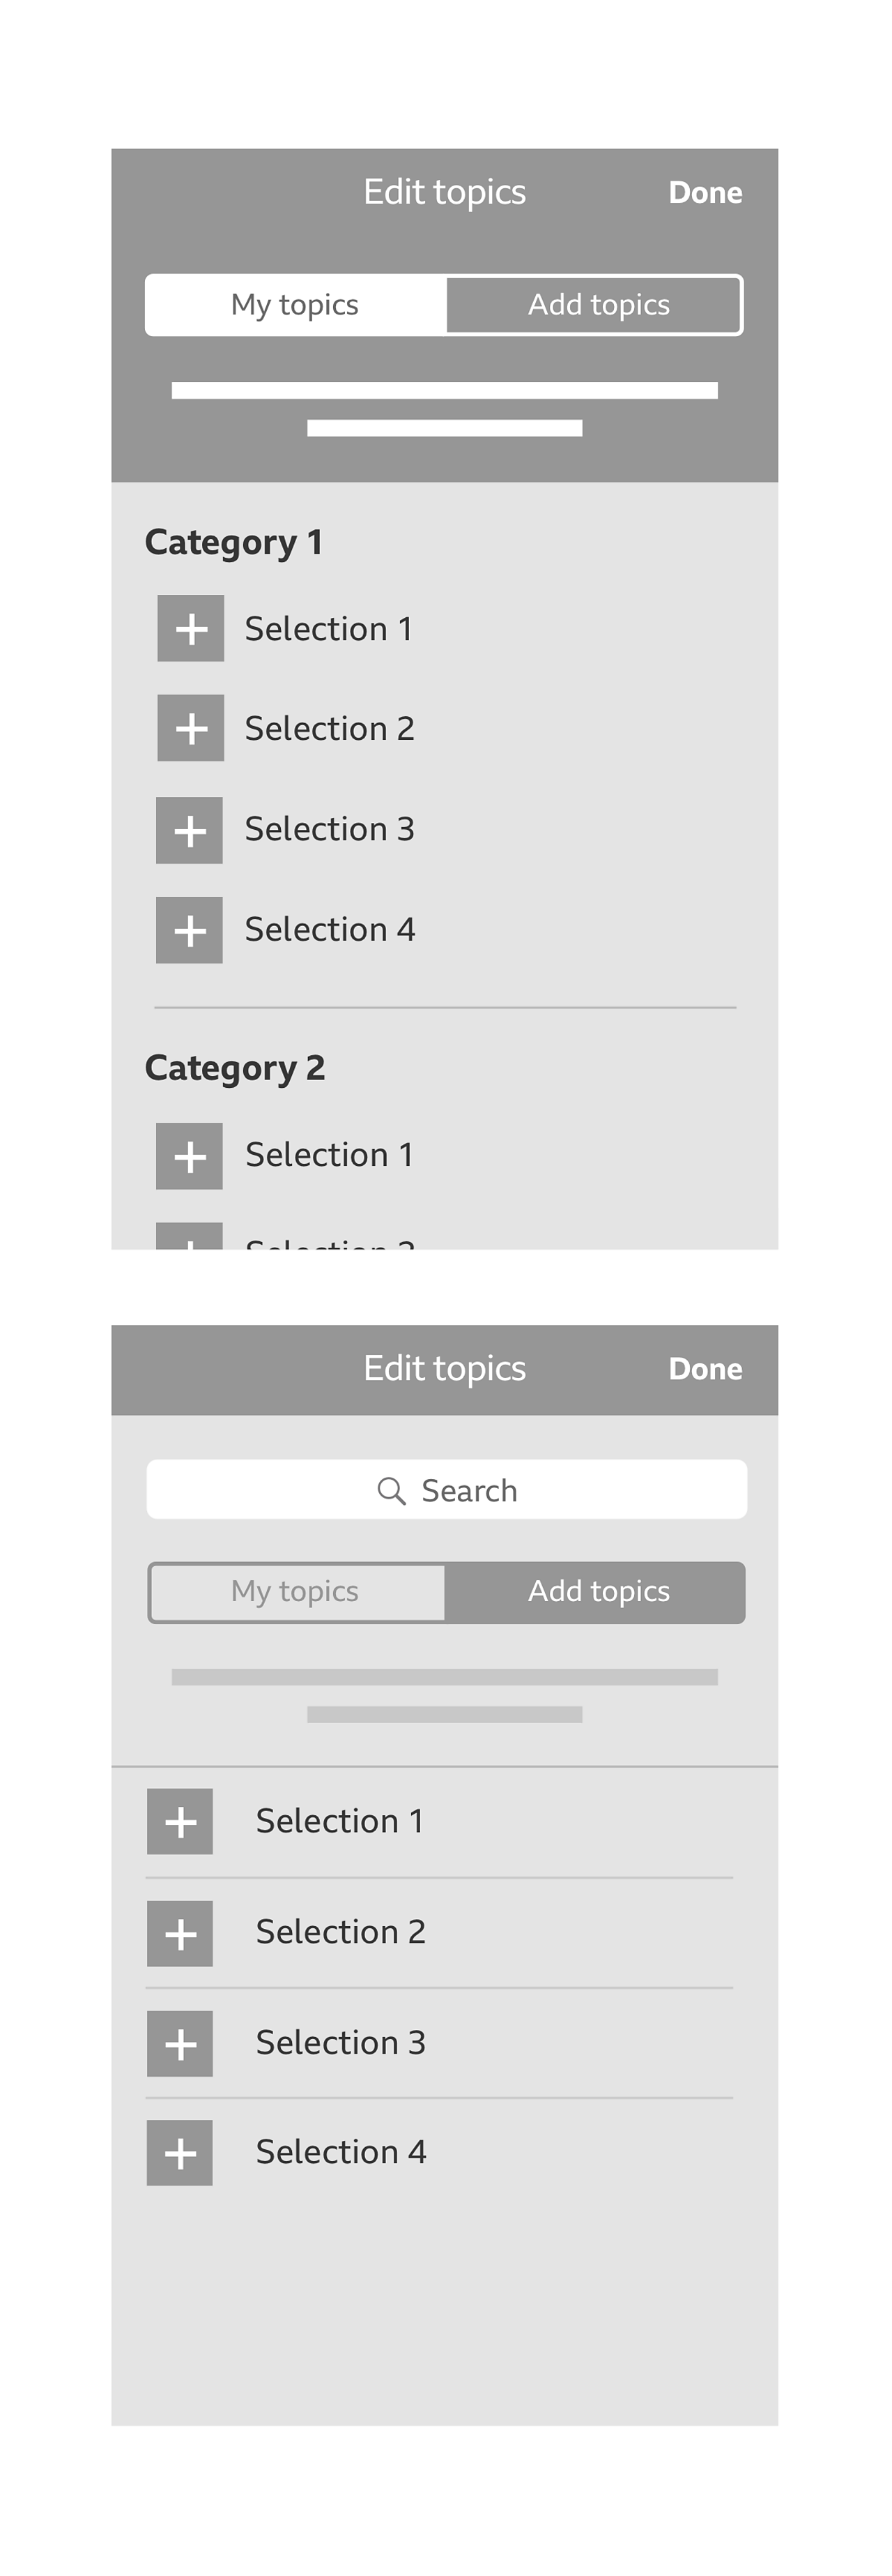Click plus icon beside Selection 3 in search screen
This screenshot has height=2576, width=892.
pos(180,2043)
